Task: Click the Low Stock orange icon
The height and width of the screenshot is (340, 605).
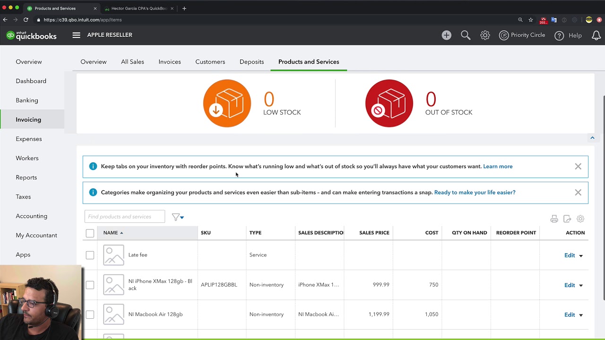Action: pos(227,103)
